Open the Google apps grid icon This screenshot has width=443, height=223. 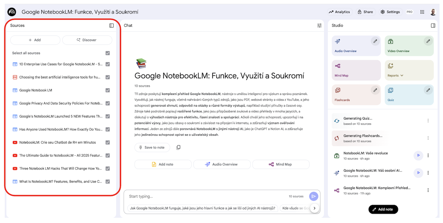tap(422, 12)
